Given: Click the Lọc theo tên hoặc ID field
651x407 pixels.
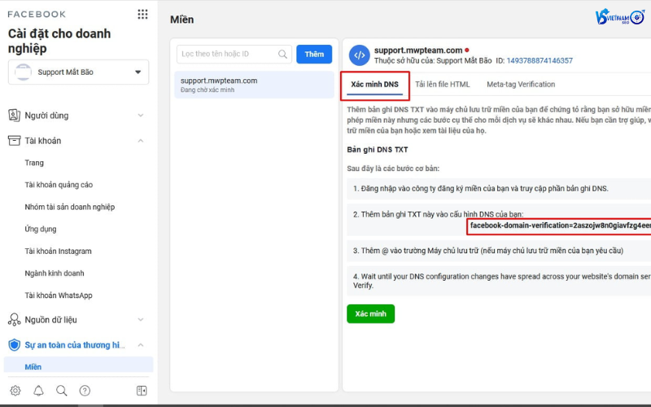Looking at the screenshot, I should point(228,54).
